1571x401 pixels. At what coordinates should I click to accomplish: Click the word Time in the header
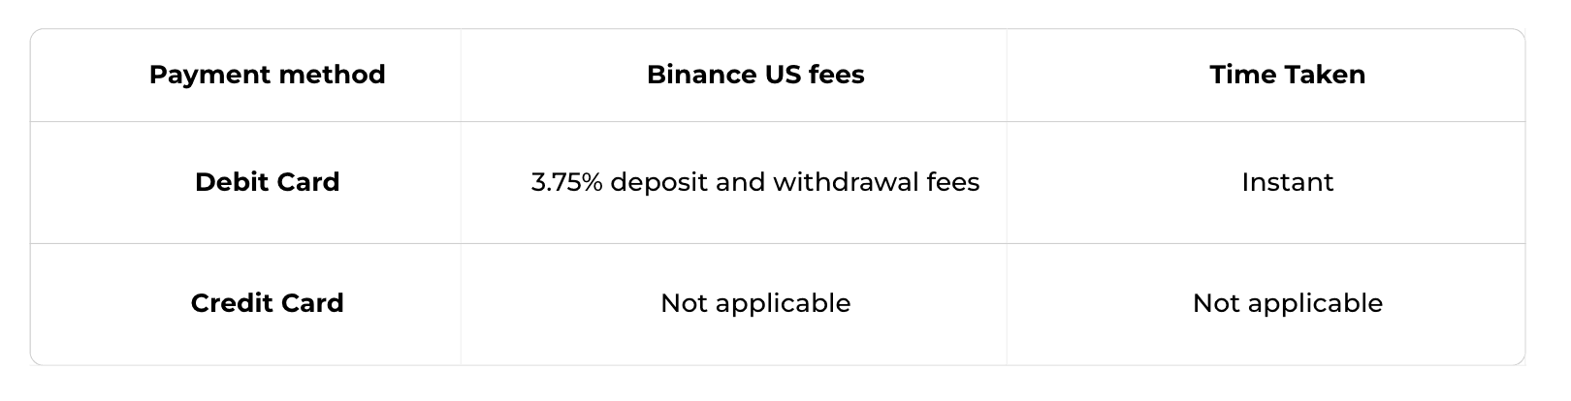(x=1242, y=75)
